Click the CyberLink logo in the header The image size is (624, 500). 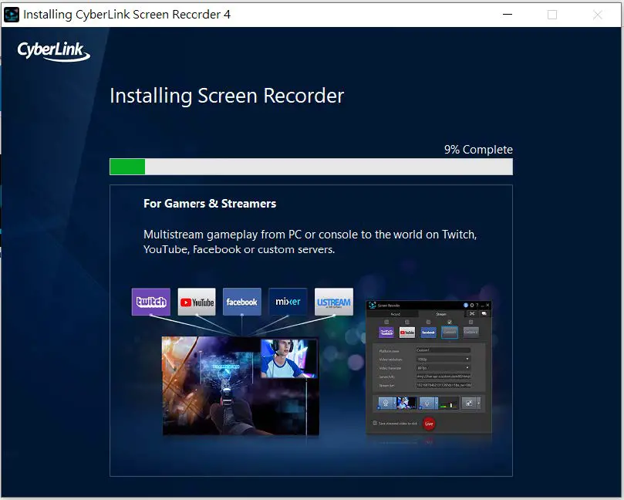pos(54,52)
